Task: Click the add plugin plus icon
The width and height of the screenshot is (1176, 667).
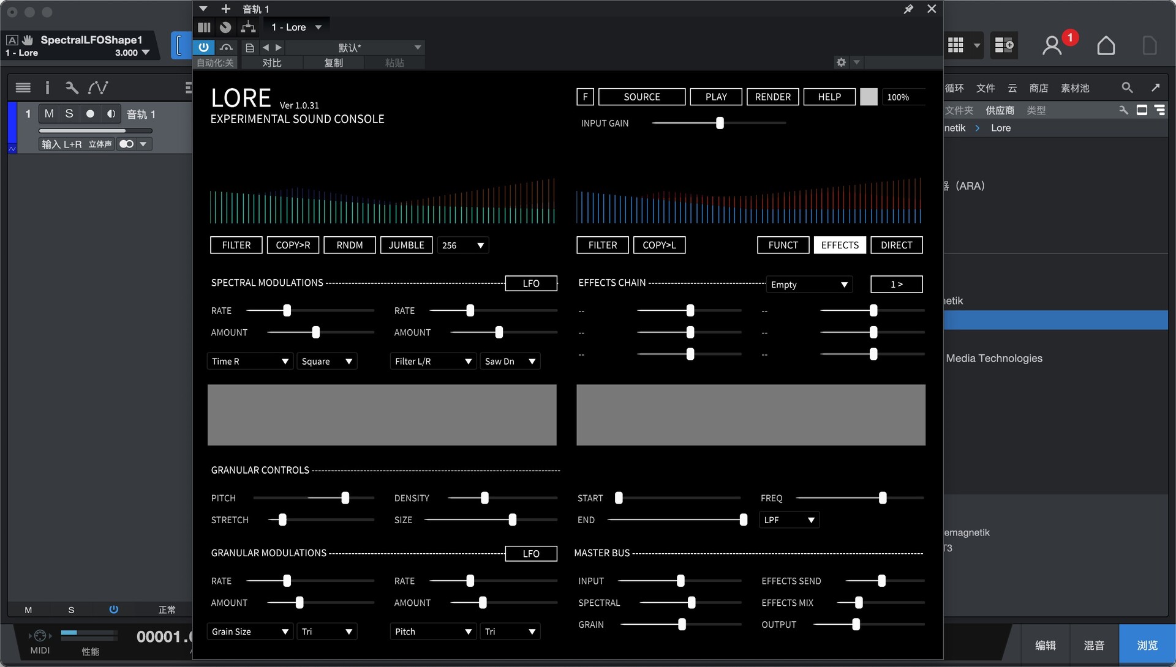Action: [225, 9]
